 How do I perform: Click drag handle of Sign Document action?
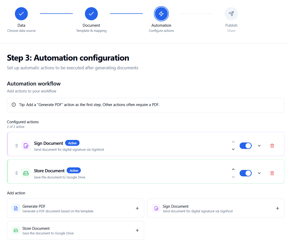(x=16, y=146)
